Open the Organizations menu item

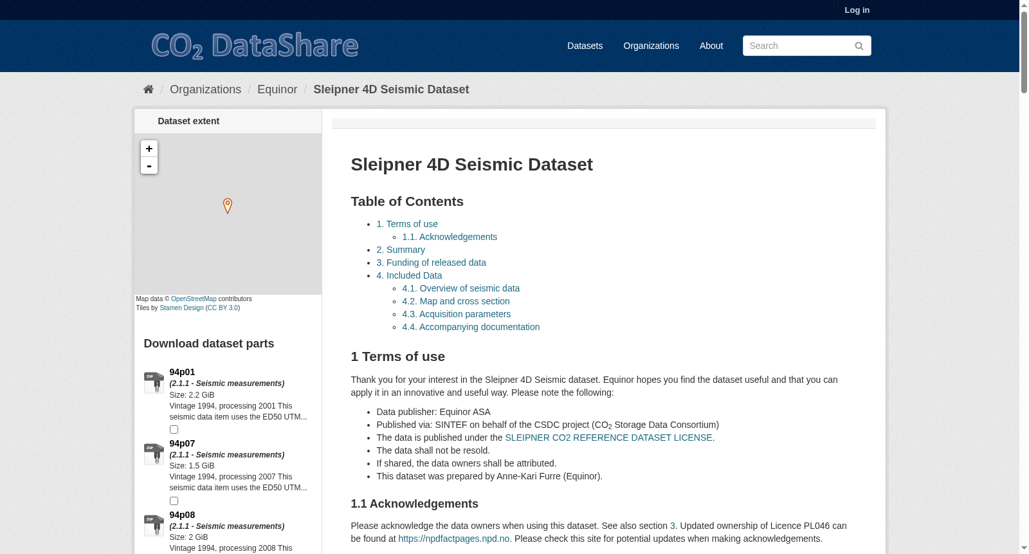coord(651,46)
